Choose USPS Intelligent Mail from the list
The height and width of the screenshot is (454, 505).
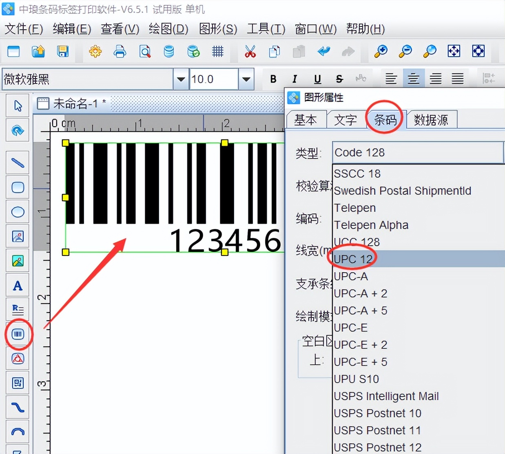pos(419,396)
